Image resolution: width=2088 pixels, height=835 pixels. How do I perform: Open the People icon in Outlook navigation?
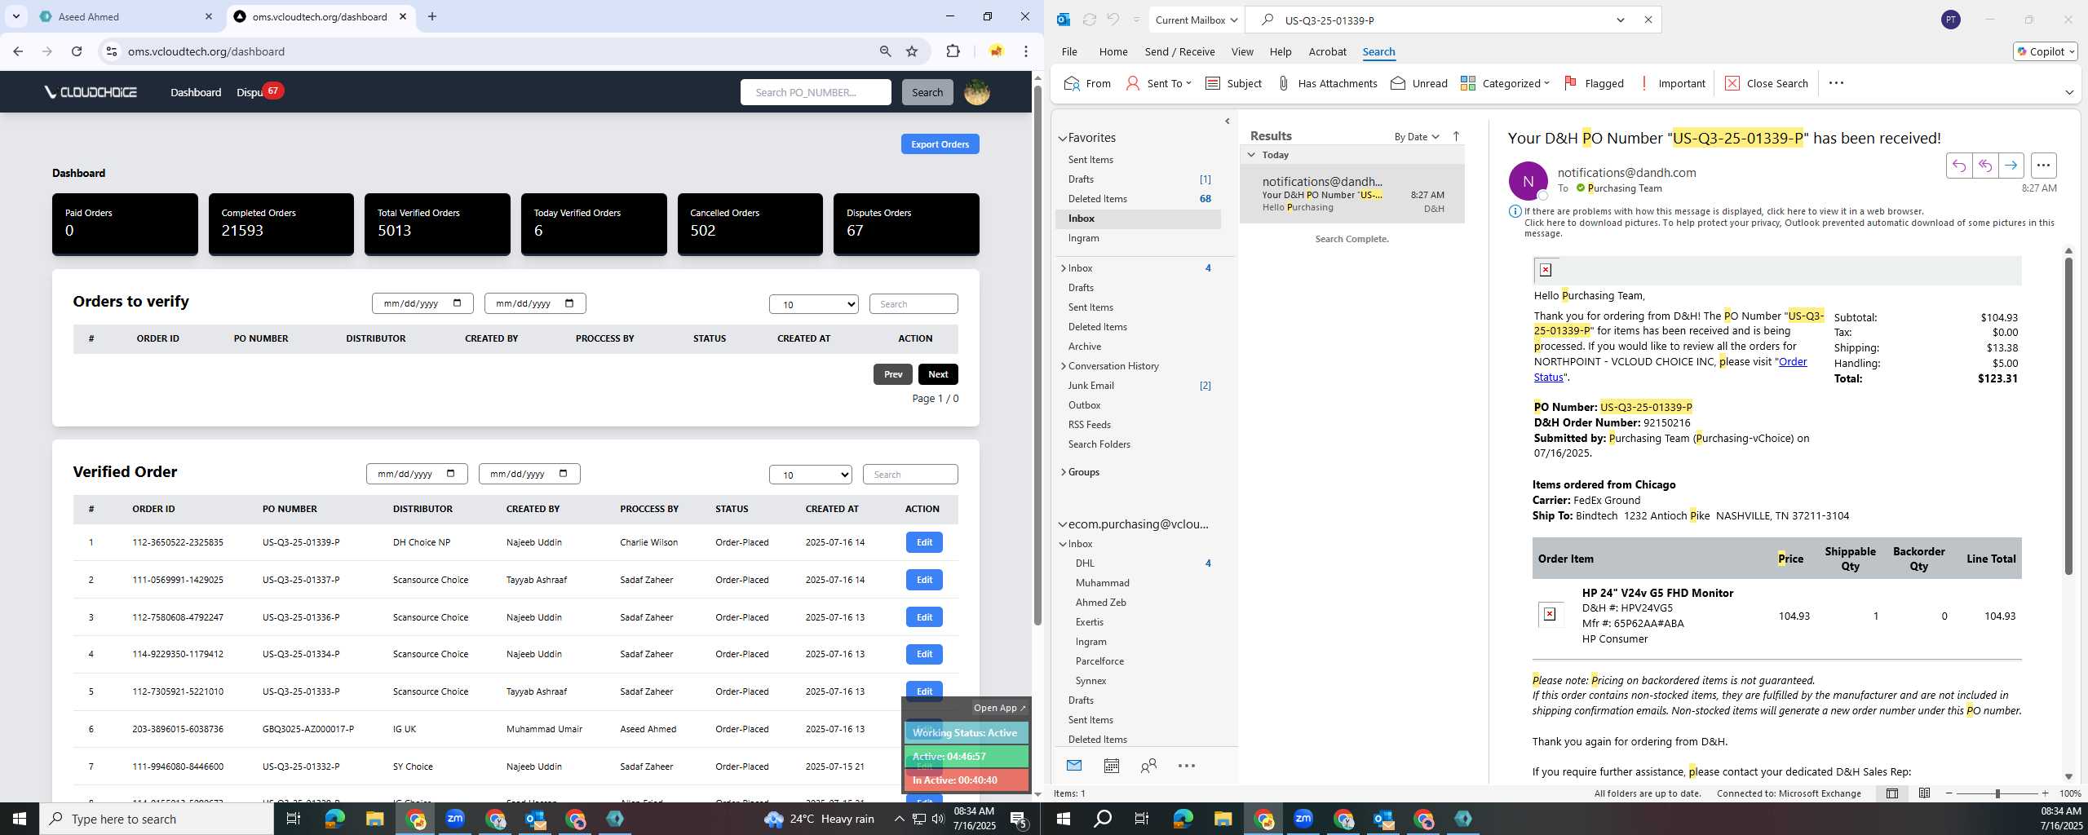[1148, 765]
